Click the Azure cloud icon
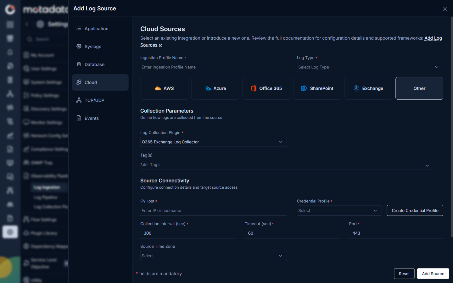Viewport: 453px width, 283px height. click(208, 88)
